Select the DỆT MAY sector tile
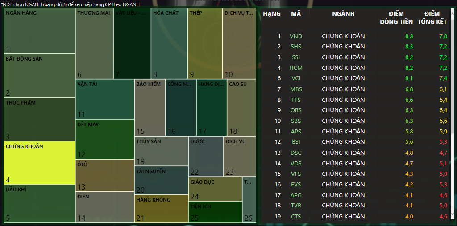457x226 pixels. click(105, 139)
